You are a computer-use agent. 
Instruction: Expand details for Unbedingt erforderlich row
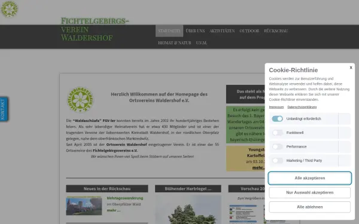[345, 119]
